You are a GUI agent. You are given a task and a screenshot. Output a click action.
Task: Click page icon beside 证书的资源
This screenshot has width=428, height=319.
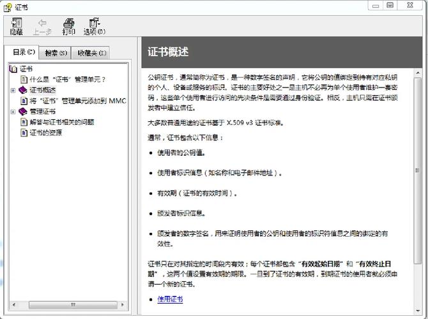24,133
